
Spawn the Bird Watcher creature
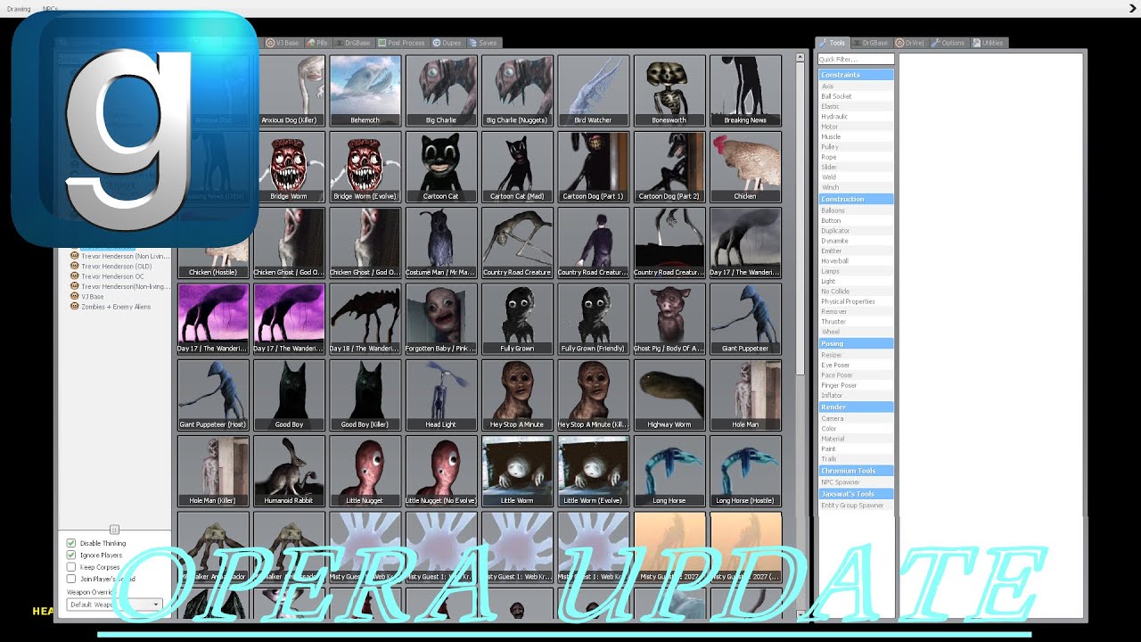[x=593, y=90]
